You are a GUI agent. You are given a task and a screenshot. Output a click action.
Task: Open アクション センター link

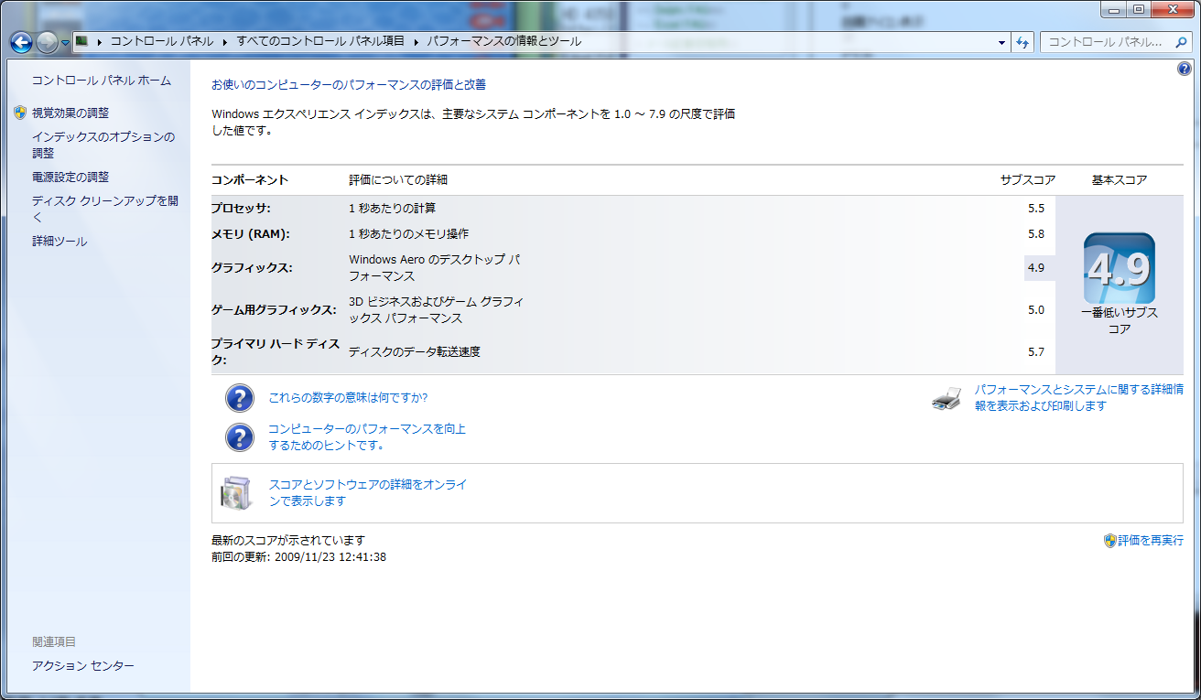(x=83, y=666)
